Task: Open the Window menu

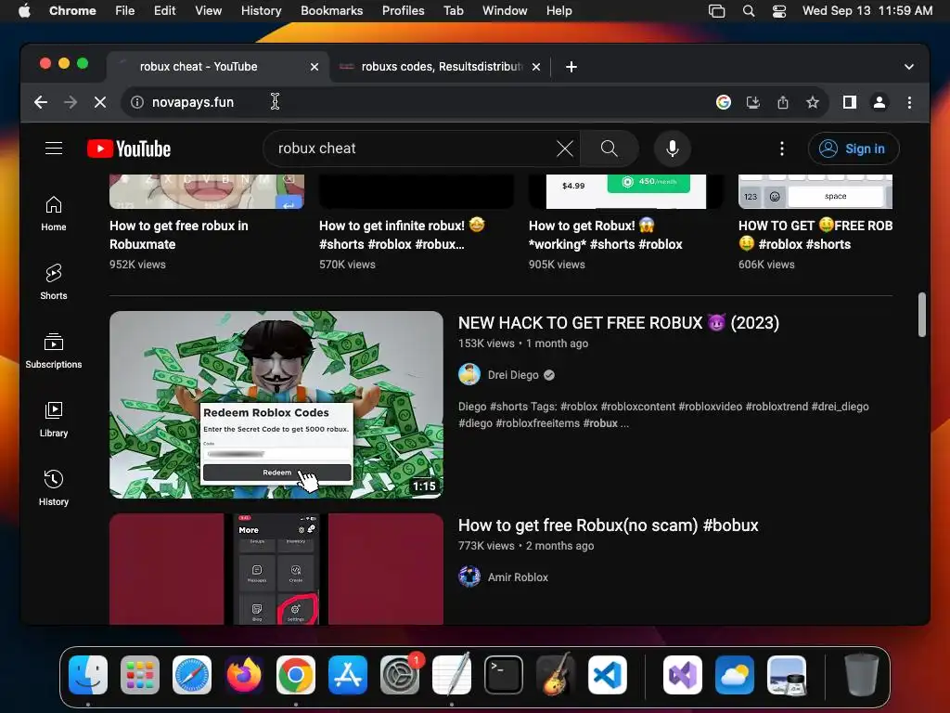Action: click(x=505, y=10)
